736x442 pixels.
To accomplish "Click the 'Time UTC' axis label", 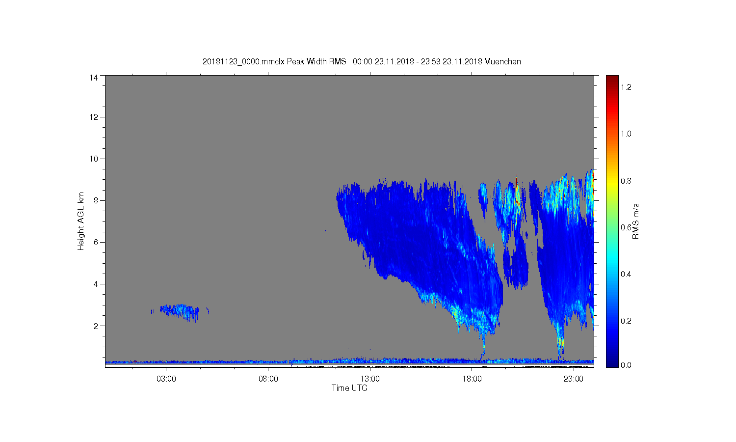I will (349, 388).
